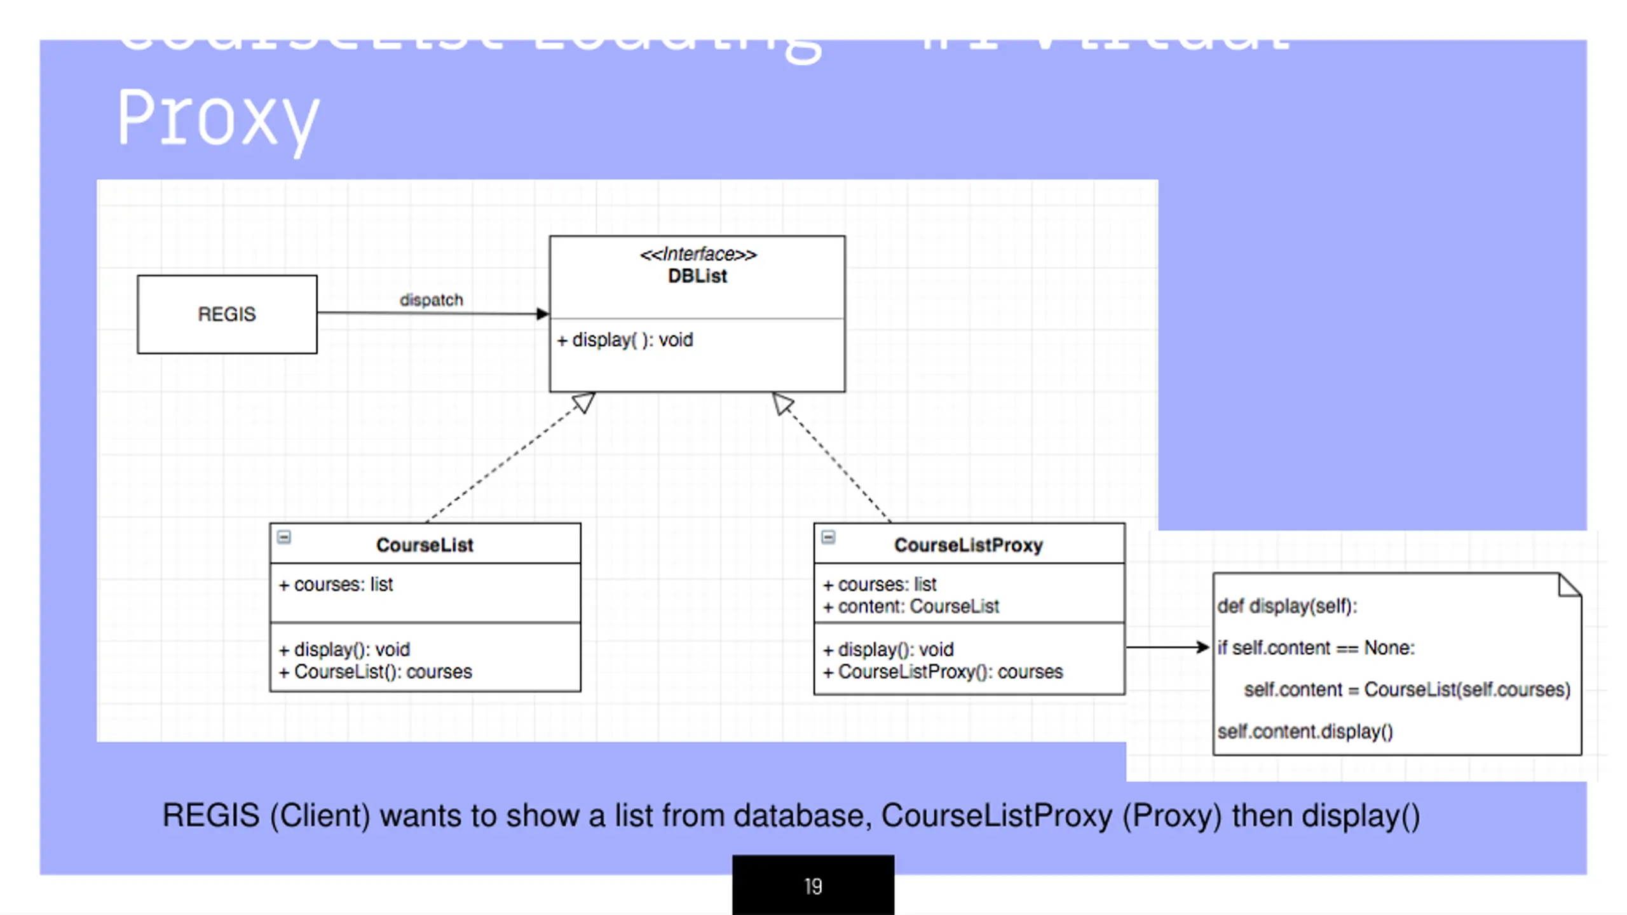The width and height of the screenshot is (1627, 915).
Task: Select the CourseListProxy class header
Action: pyautogui.click(x=969, y=545)
